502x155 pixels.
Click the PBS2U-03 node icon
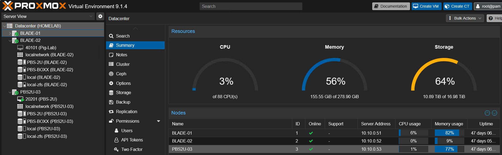tap(15, 92)
